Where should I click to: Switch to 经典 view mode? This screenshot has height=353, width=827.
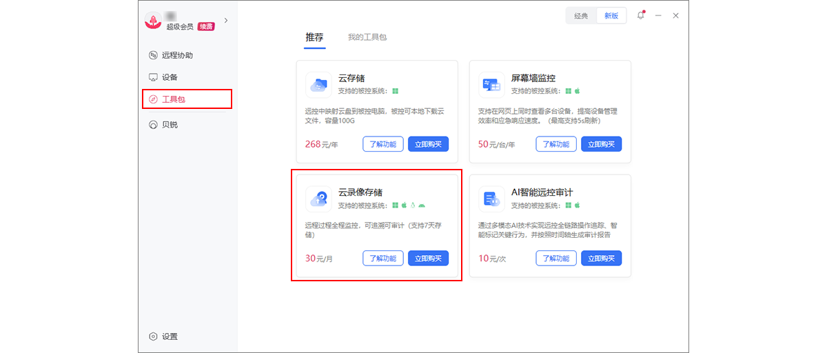coord(581,16)
